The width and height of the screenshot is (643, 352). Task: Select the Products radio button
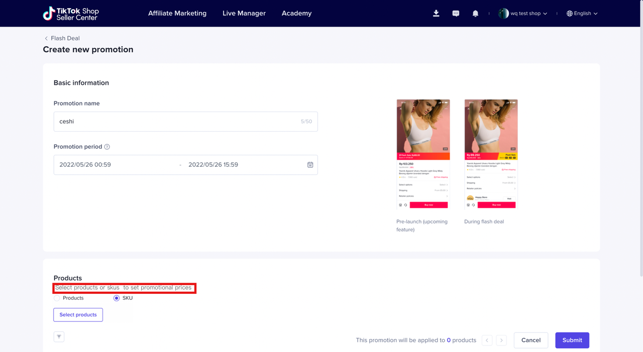tap(57, 298)
